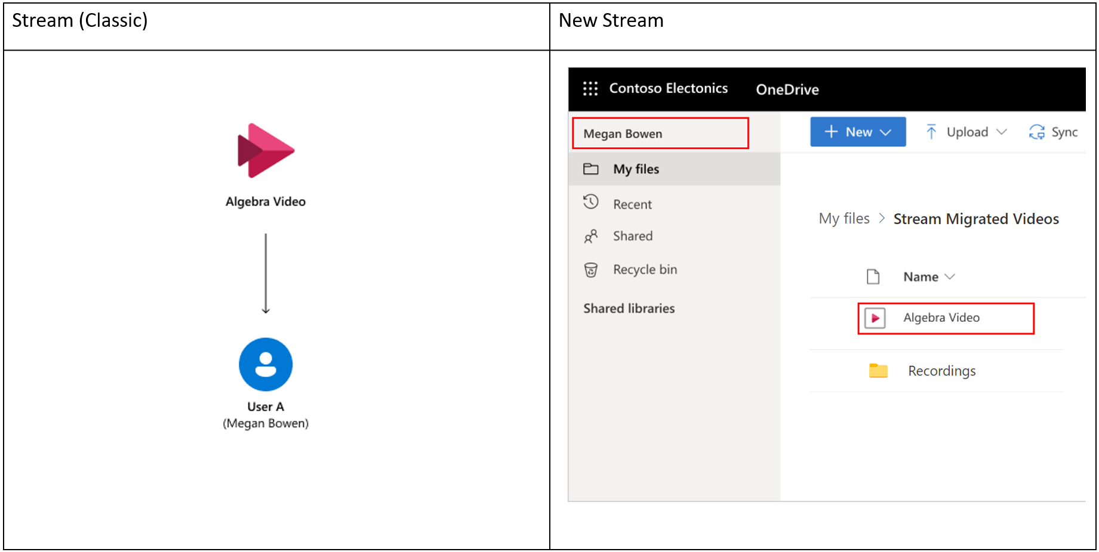Click the My files folder icon
The image size is (1099, 552).
tap(590, 169)
